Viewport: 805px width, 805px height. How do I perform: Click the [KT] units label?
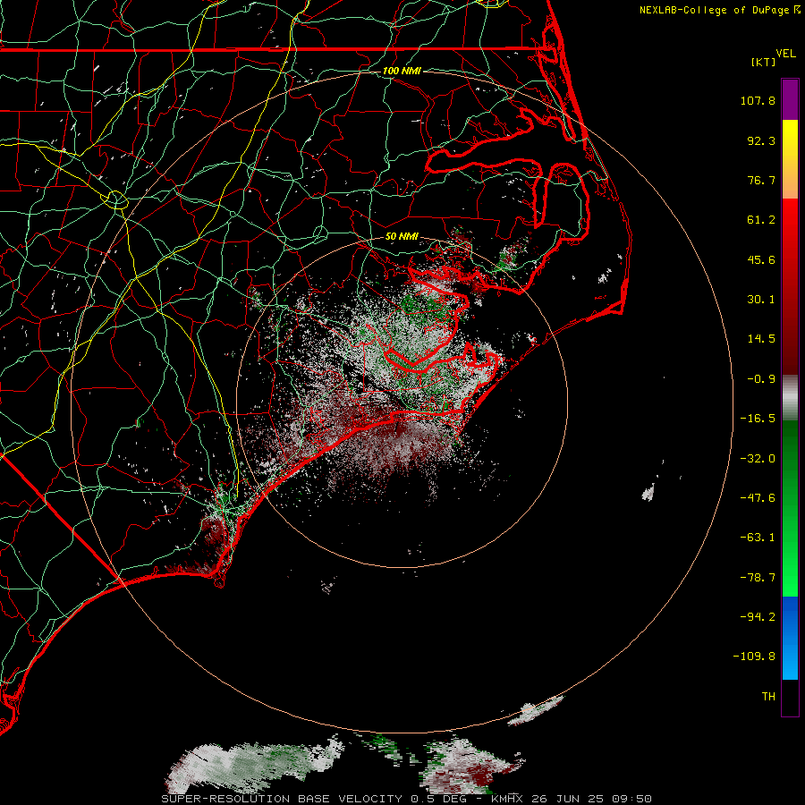(x=764, y=62)
